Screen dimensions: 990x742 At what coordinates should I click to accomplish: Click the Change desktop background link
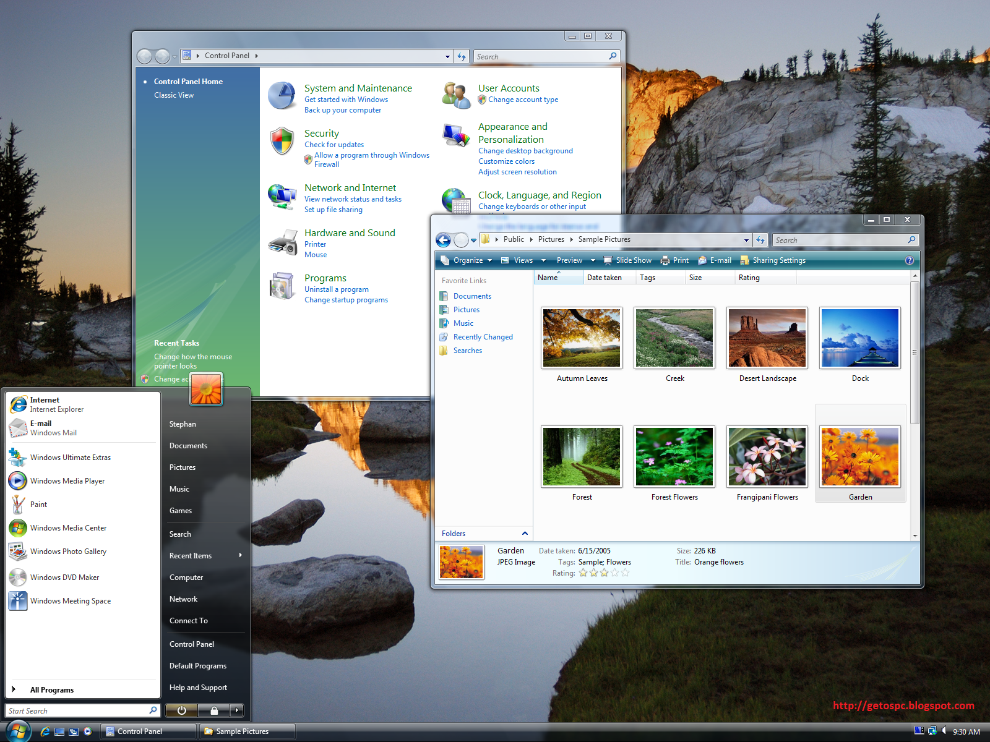525,150
